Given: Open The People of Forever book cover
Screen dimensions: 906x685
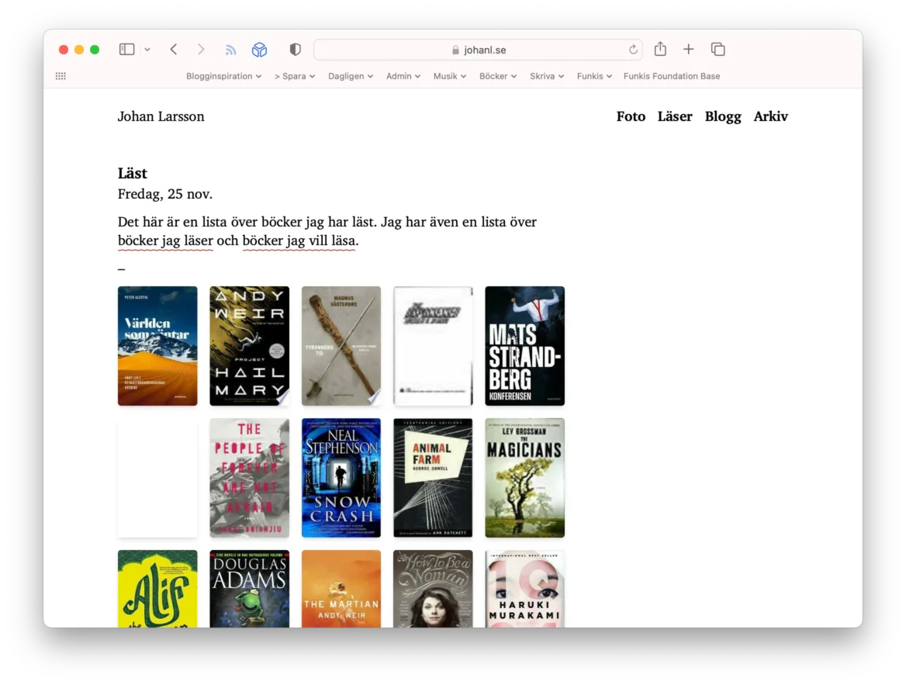Looking at the screenshot, I should tap(250, 478).
